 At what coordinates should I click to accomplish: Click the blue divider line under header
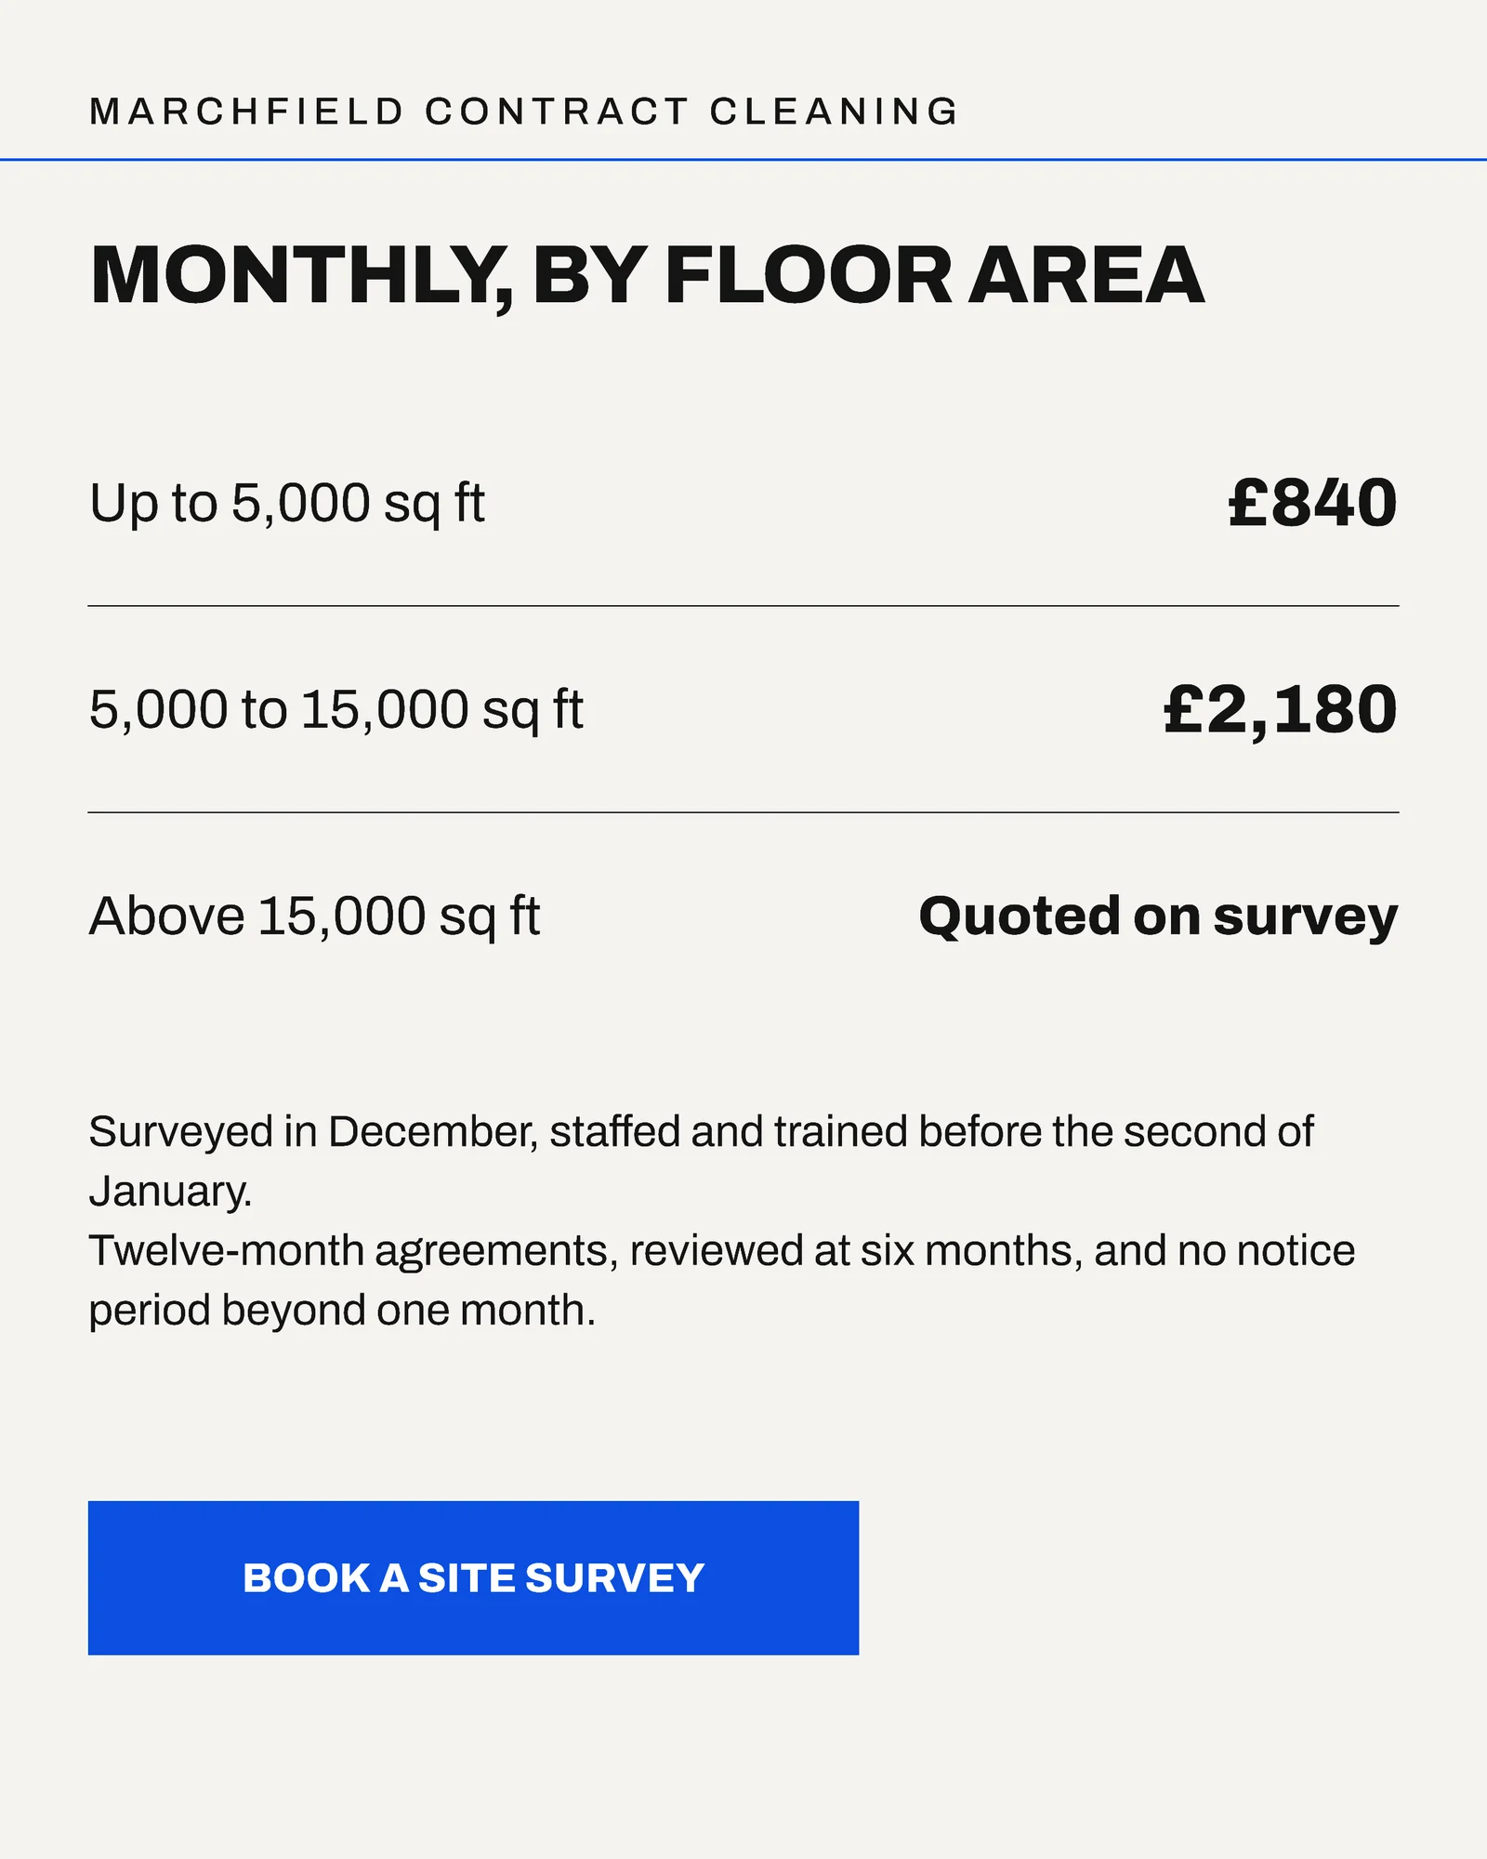743,159
